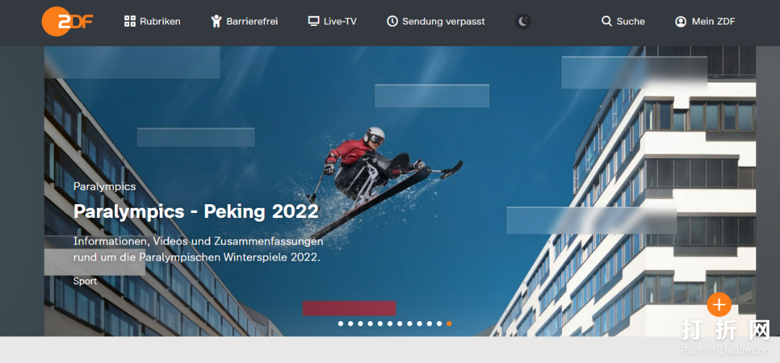Click the ZDF logo
This screenshot has height=363, width=780.
click(x=66, y=22)
